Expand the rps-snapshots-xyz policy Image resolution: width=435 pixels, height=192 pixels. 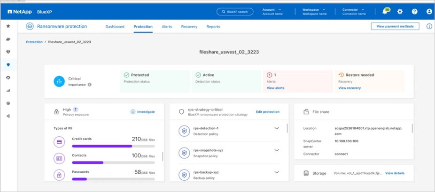point(276,150)
